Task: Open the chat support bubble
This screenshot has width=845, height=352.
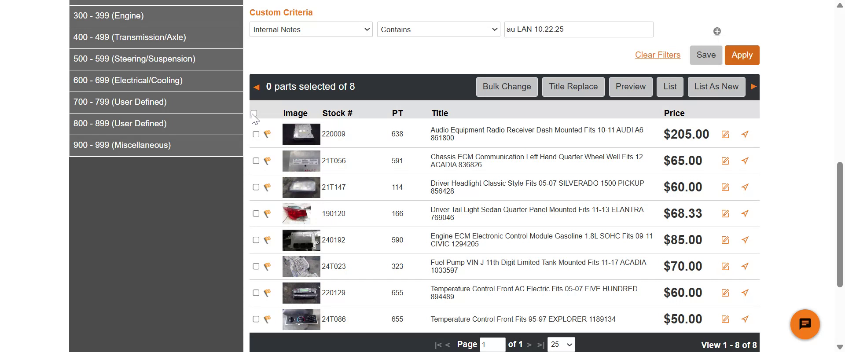Action: 805,324
